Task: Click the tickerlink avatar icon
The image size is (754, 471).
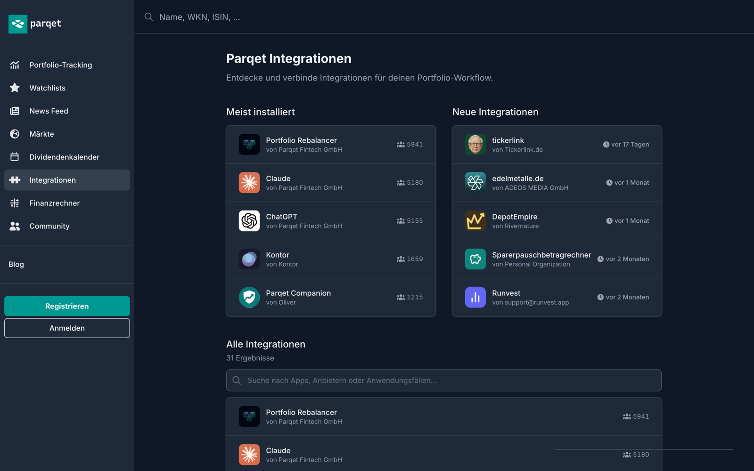Action: click(475, 145)
